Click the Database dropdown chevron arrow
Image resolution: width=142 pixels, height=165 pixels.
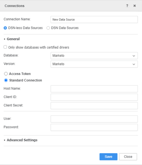tap(134, 56)
